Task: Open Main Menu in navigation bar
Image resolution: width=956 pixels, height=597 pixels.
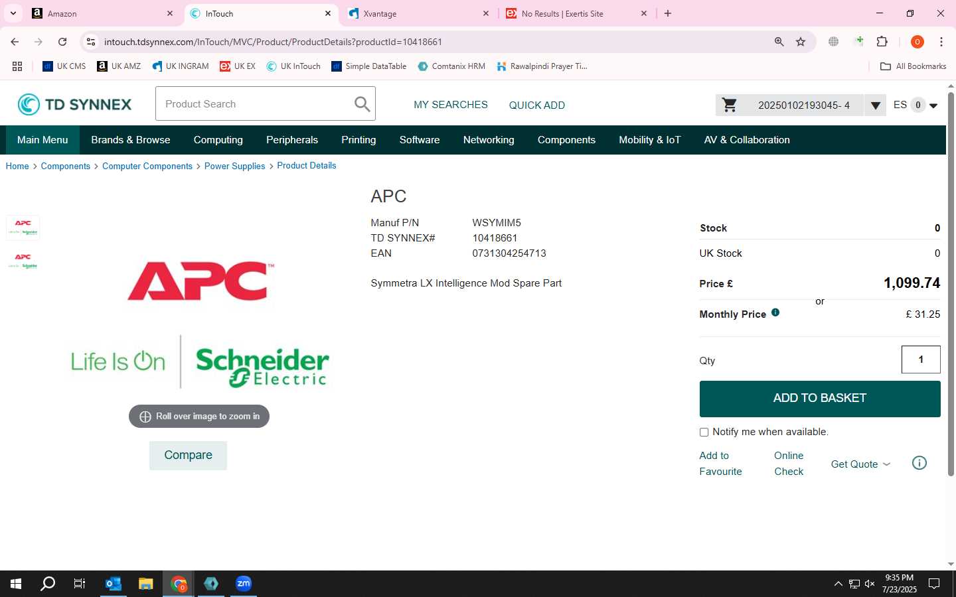Action: coord(42,140)
